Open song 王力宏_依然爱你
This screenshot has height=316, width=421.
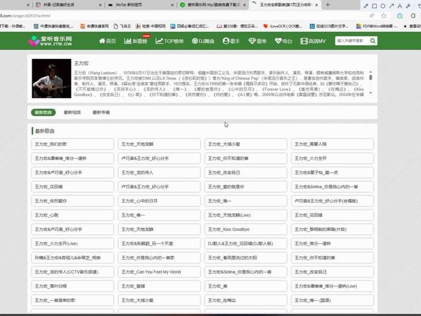click(x=73, y=201)
